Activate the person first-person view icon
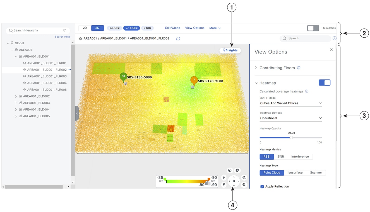Viewport: 370px width, 212px height. 224,177
